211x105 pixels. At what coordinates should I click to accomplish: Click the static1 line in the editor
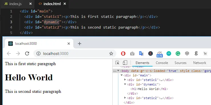point(91,17)
